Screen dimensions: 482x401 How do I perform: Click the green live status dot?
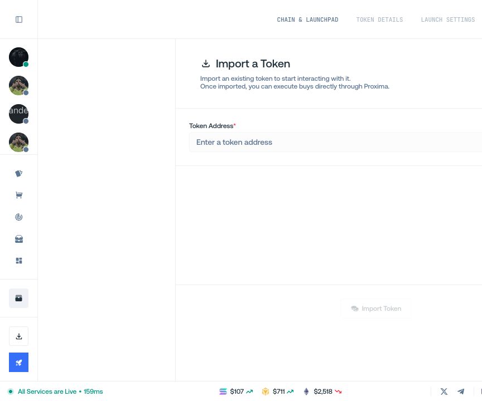[x=11, y=392]
